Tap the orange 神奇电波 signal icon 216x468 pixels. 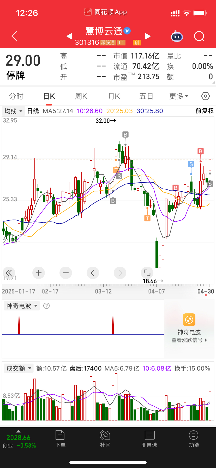tap(189, 320)
